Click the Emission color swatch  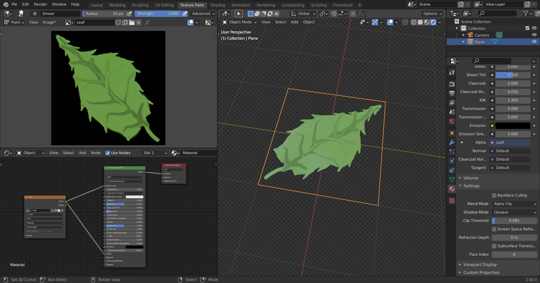tap(513, 125)
